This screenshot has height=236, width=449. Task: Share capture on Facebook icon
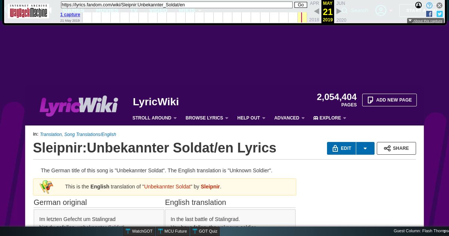(x=429, y=14)
